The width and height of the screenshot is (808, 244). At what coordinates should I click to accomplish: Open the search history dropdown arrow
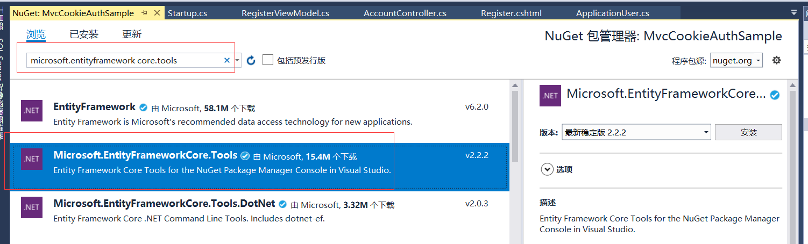click(x=237, y=60)
